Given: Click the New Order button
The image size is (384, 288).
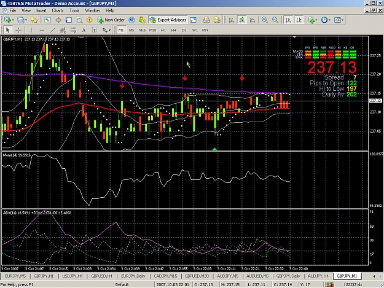Looking at the screenshot, I should pos(111,20).
